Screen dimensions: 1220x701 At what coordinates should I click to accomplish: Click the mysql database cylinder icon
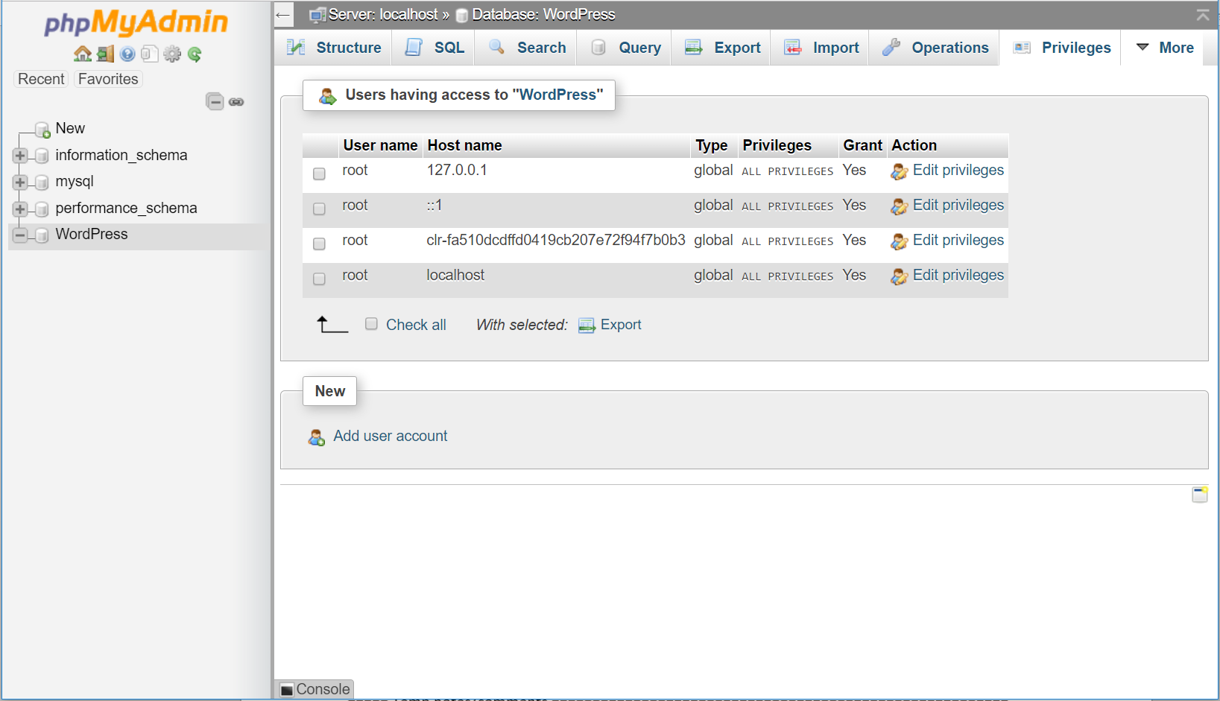pos(42,183)
